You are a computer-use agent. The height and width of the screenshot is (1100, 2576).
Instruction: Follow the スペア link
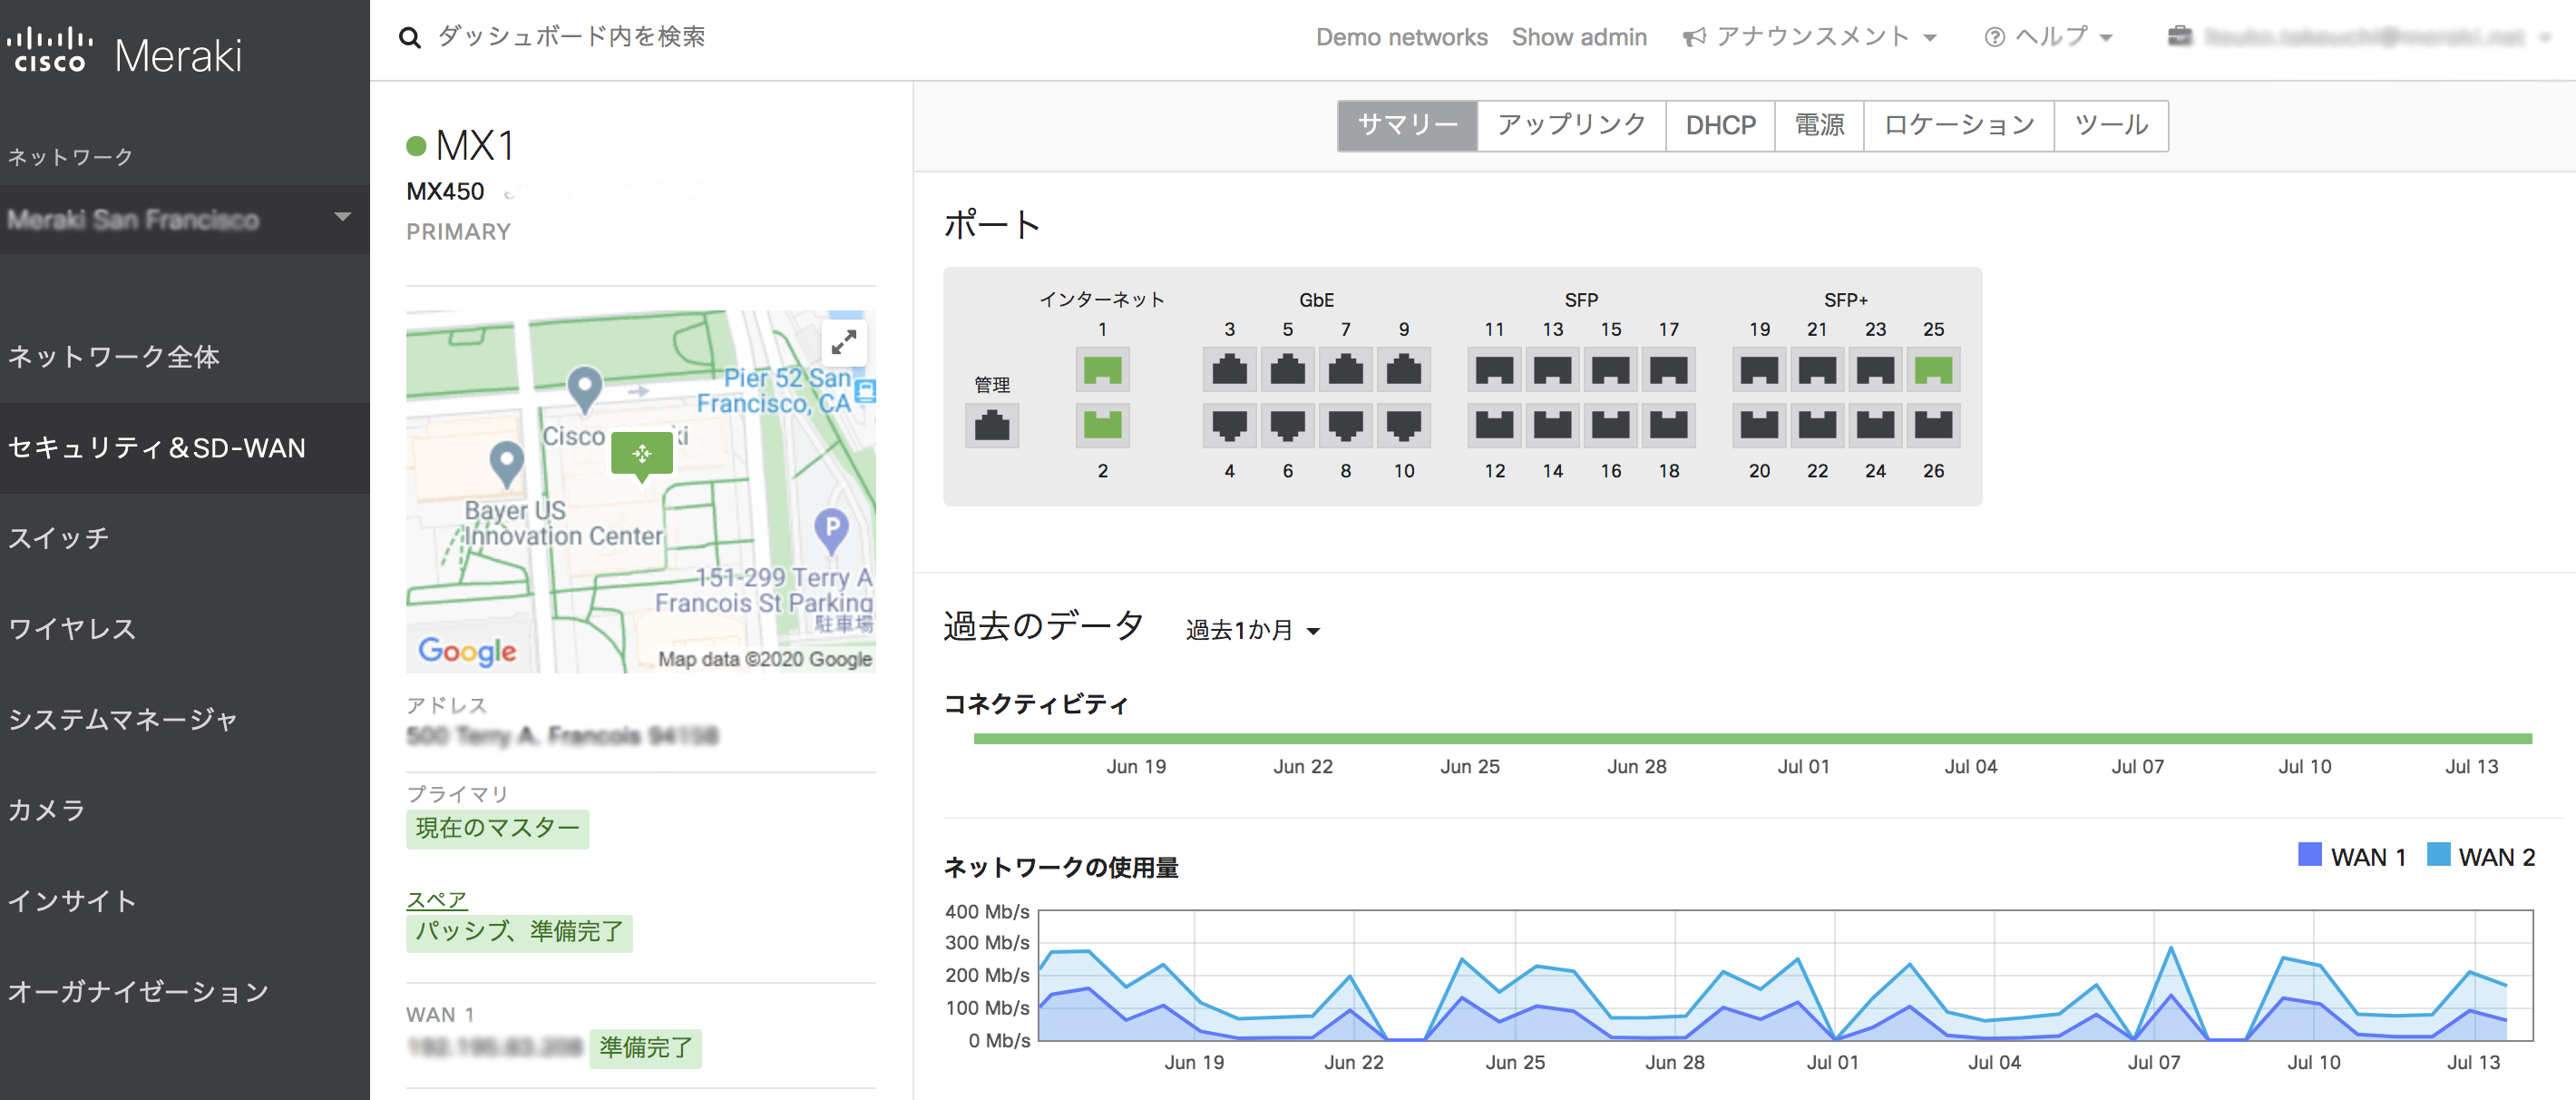(x=437, y=899)
